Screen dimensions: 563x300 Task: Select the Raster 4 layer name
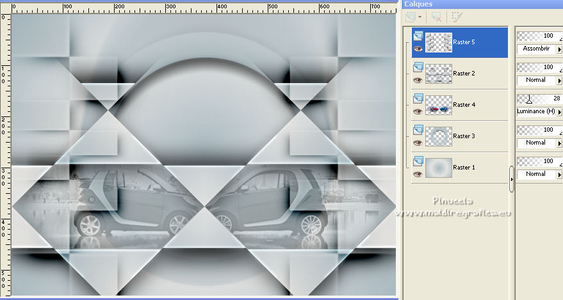464,105
